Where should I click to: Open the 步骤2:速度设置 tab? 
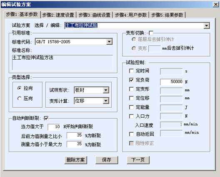tap(58, 15)
